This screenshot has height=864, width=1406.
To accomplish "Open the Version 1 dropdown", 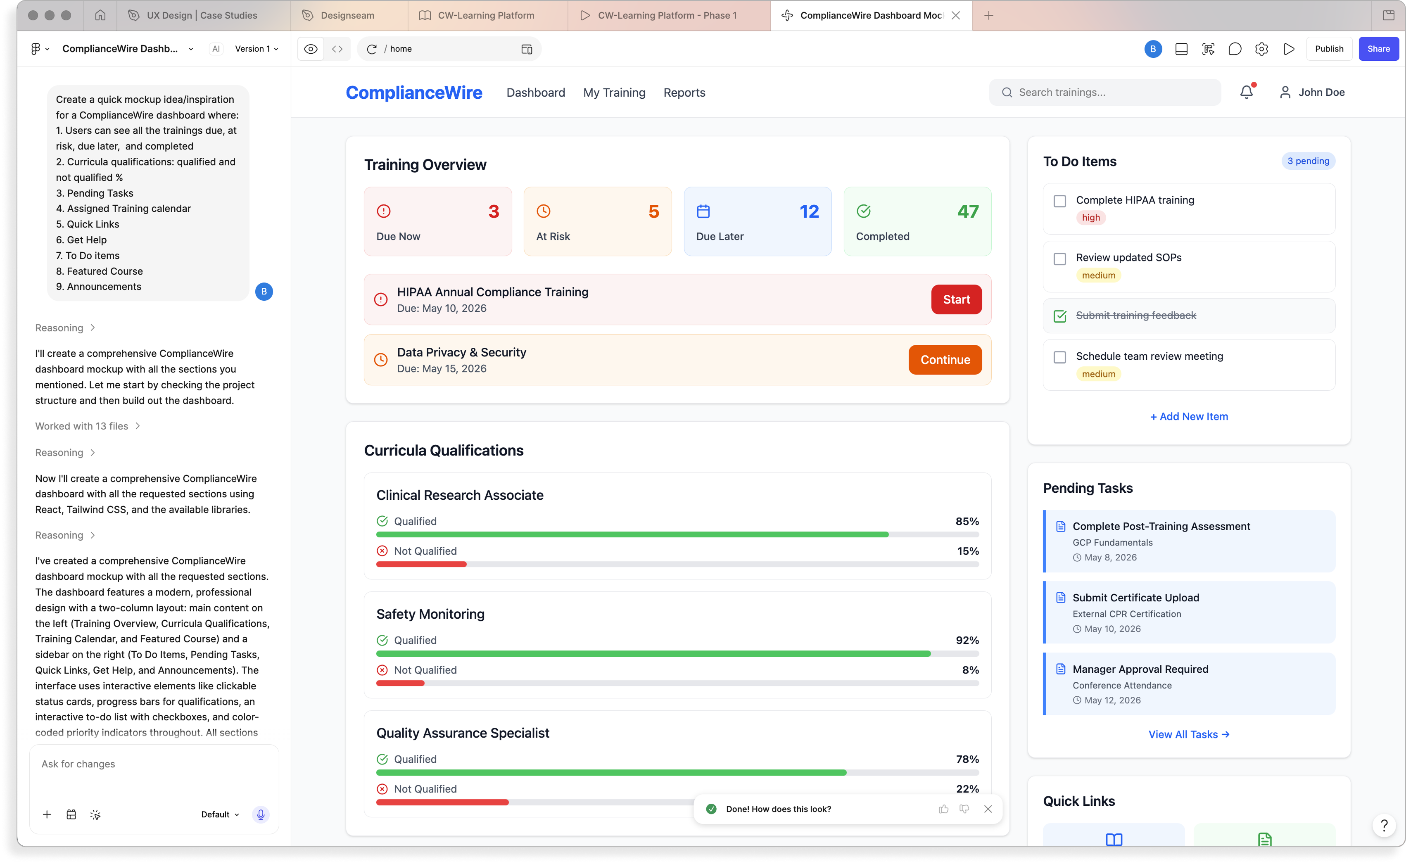I will point(256,49).
